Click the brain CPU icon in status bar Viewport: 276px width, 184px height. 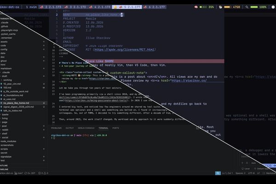[x=196, y=7]
